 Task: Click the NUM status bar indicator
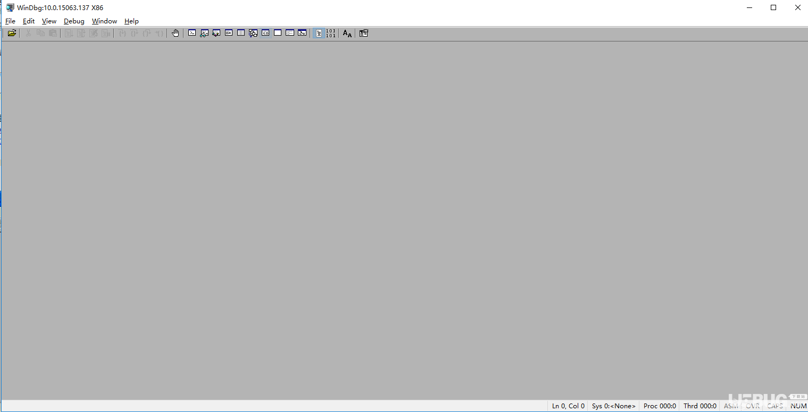click(798, 406)
